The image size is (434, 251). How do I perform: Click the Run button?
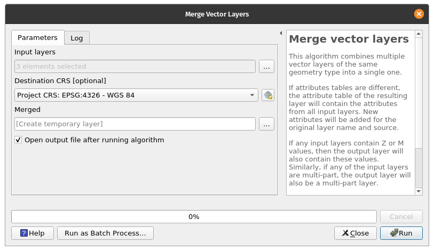coord(401,233)
